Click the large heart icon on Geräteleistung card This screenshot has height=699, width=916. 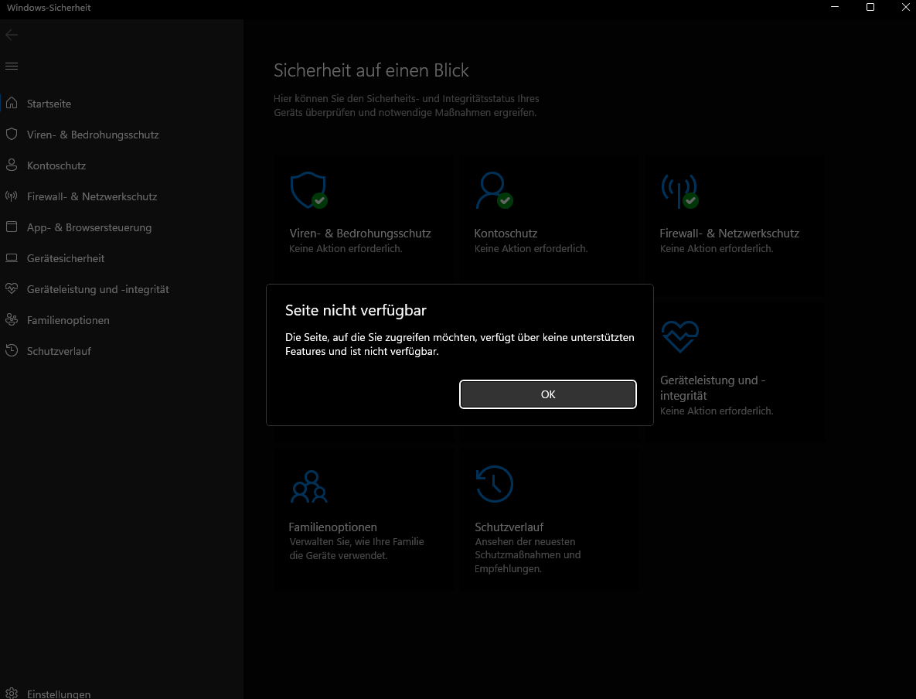tap(680, 336)
